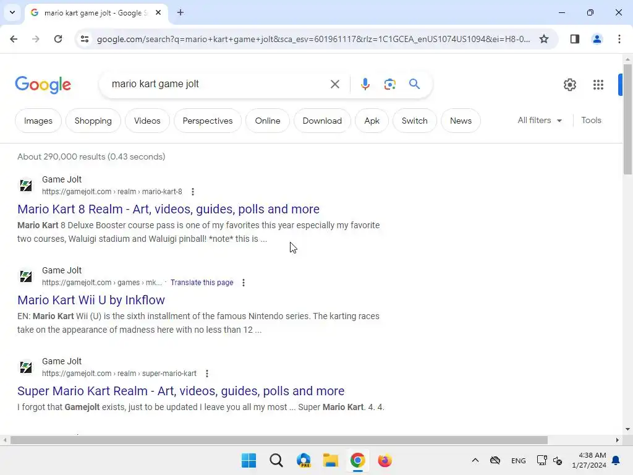Viewport: 633px width, 475px height.
Task: Apply the Download filter chip
Action: 322,121
